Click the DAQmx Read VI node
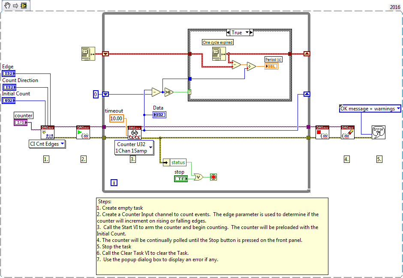Viewport: 403px width, 278px height. point(135,132)
